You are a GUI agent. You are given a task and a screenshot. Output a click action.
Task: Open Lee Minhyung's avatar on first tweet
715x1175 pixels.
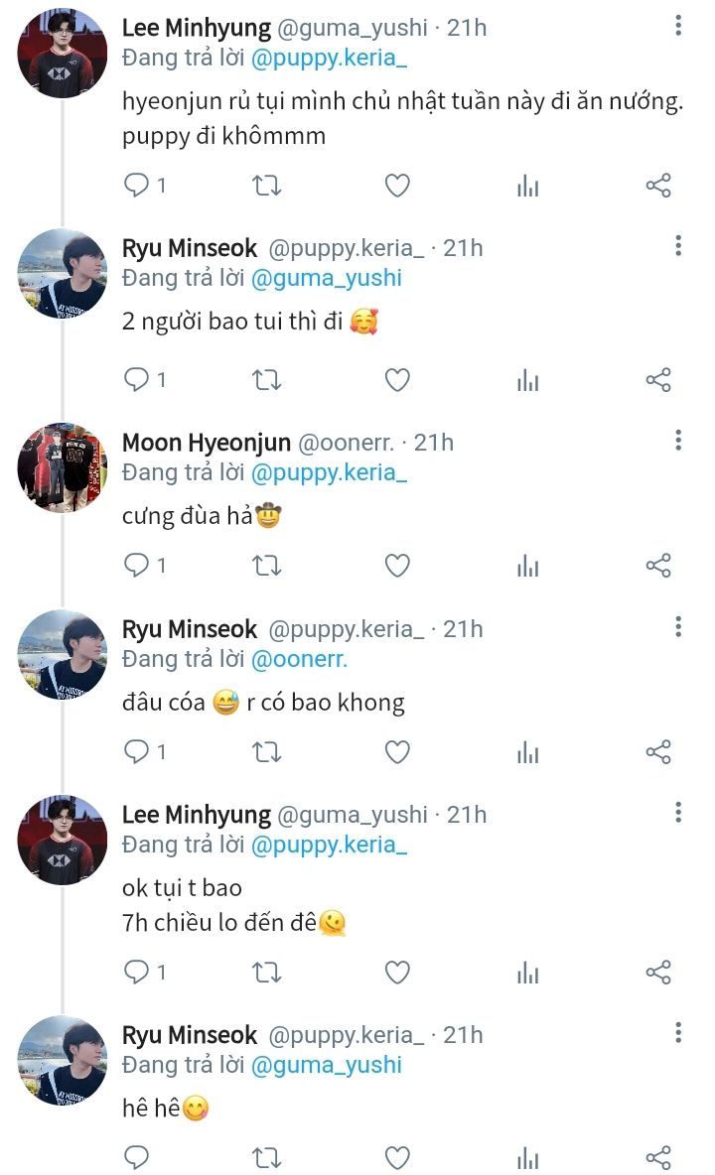[62, 54]
